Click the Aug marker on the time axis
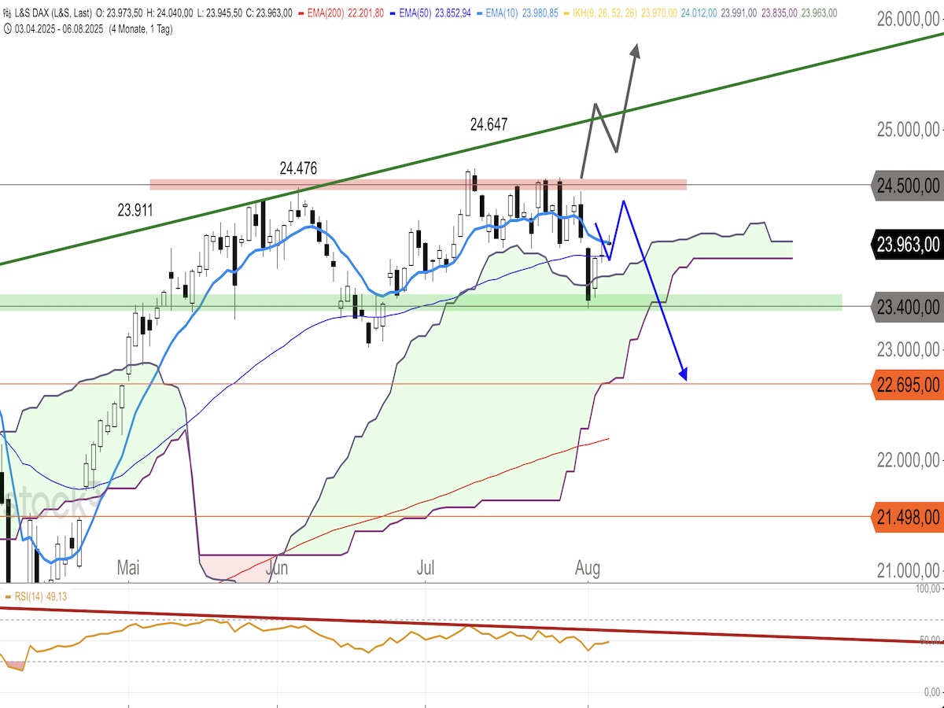The image size is (944, 708). tap(587, 568)
